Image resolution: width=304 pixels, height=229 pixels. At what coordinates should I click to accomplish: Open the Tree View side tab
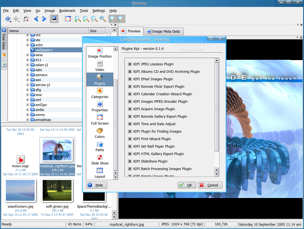coord(4,39)
